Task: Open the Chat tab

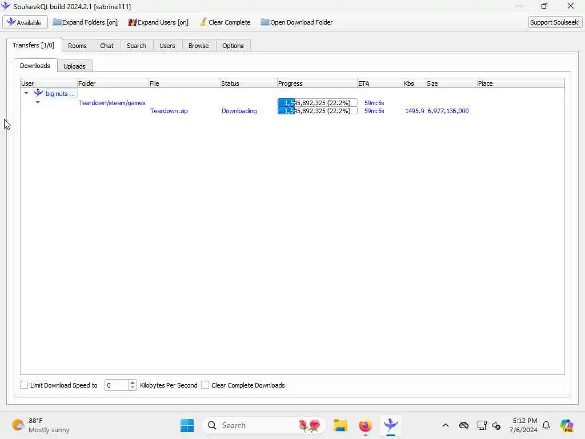Action: (107, 46)
